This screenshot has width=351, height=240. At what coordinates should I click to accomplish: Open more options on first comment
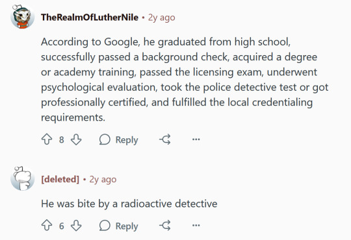(x=196, y=139)
